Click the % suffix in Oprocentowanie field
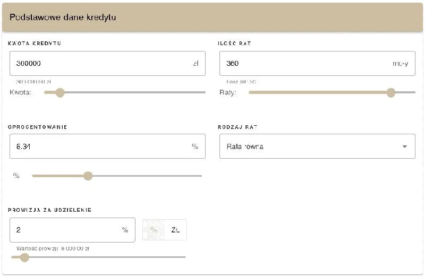Viewport: 425px width, 277px height. [x=195, y=146]
